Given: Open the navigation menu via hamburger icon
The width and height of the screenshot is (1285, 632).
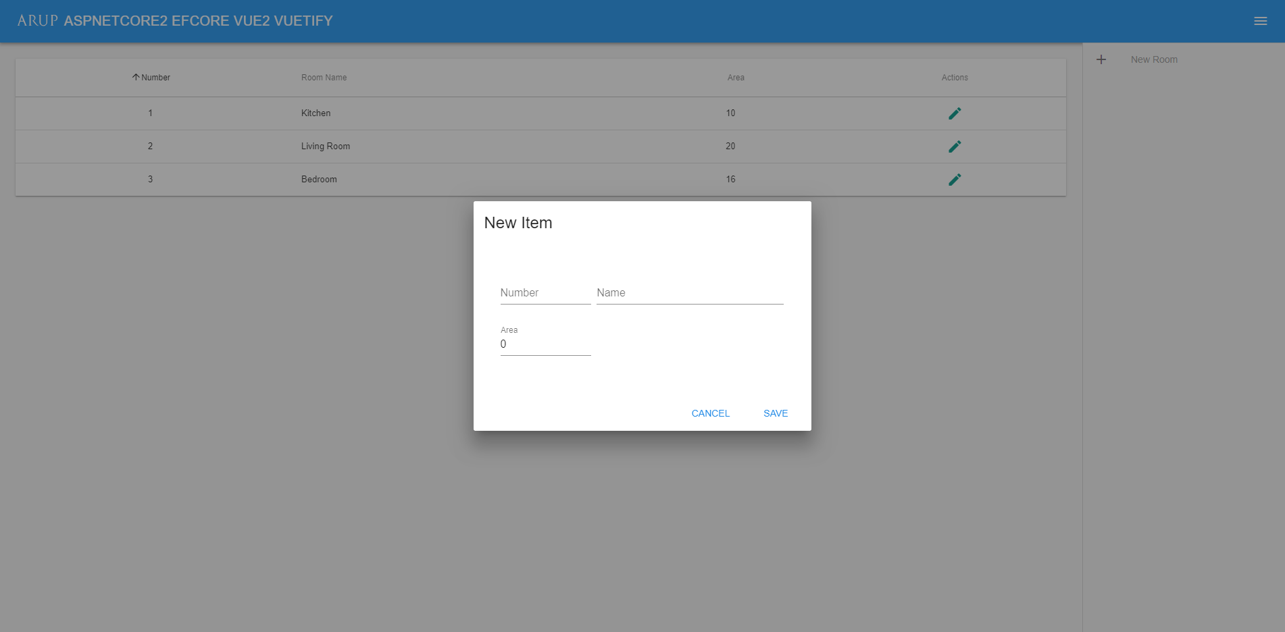Looking at the screenshot, I should [1260, 20].
